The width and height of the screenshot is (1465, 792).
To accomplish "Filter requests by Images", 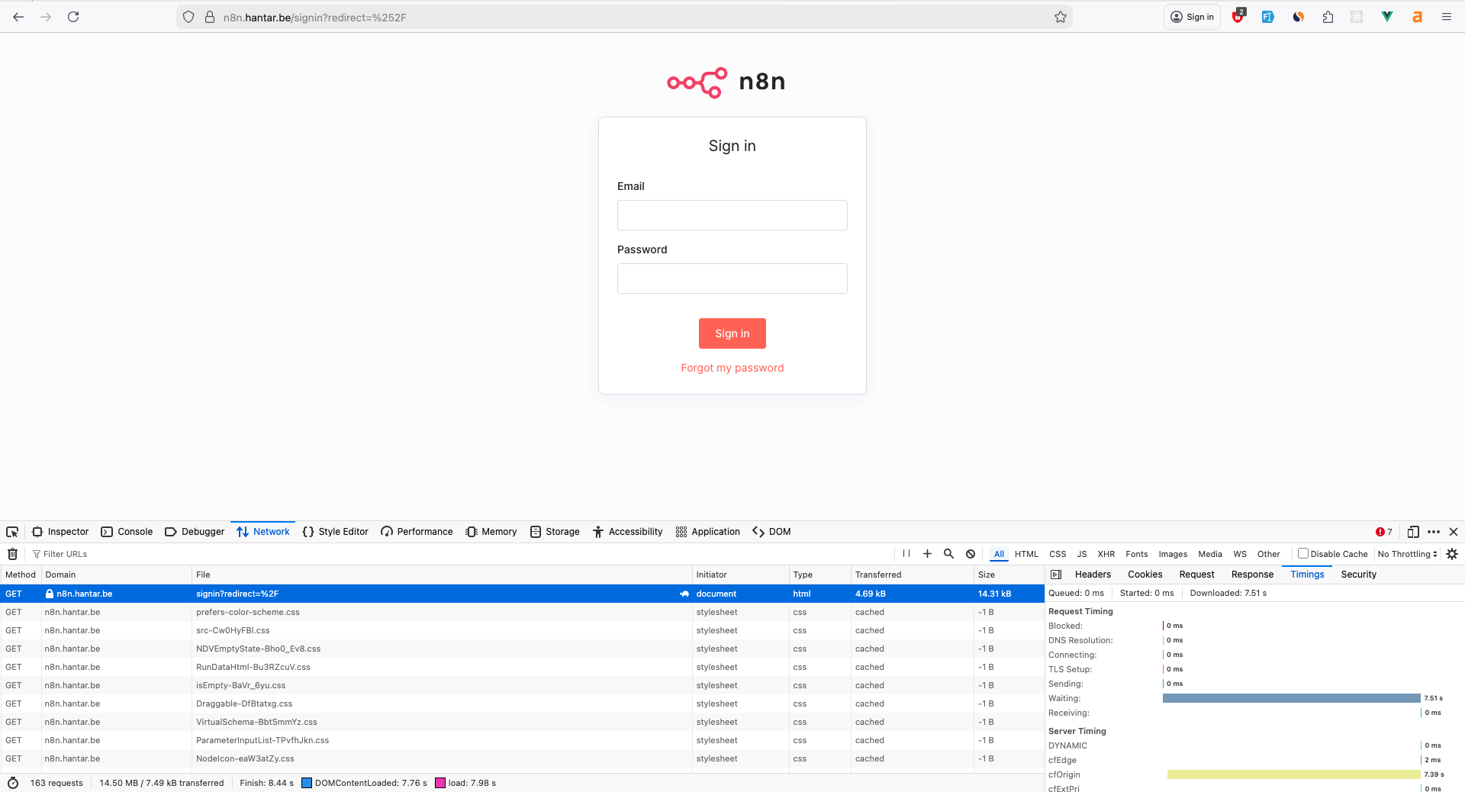I will [x=1173, y=554].
